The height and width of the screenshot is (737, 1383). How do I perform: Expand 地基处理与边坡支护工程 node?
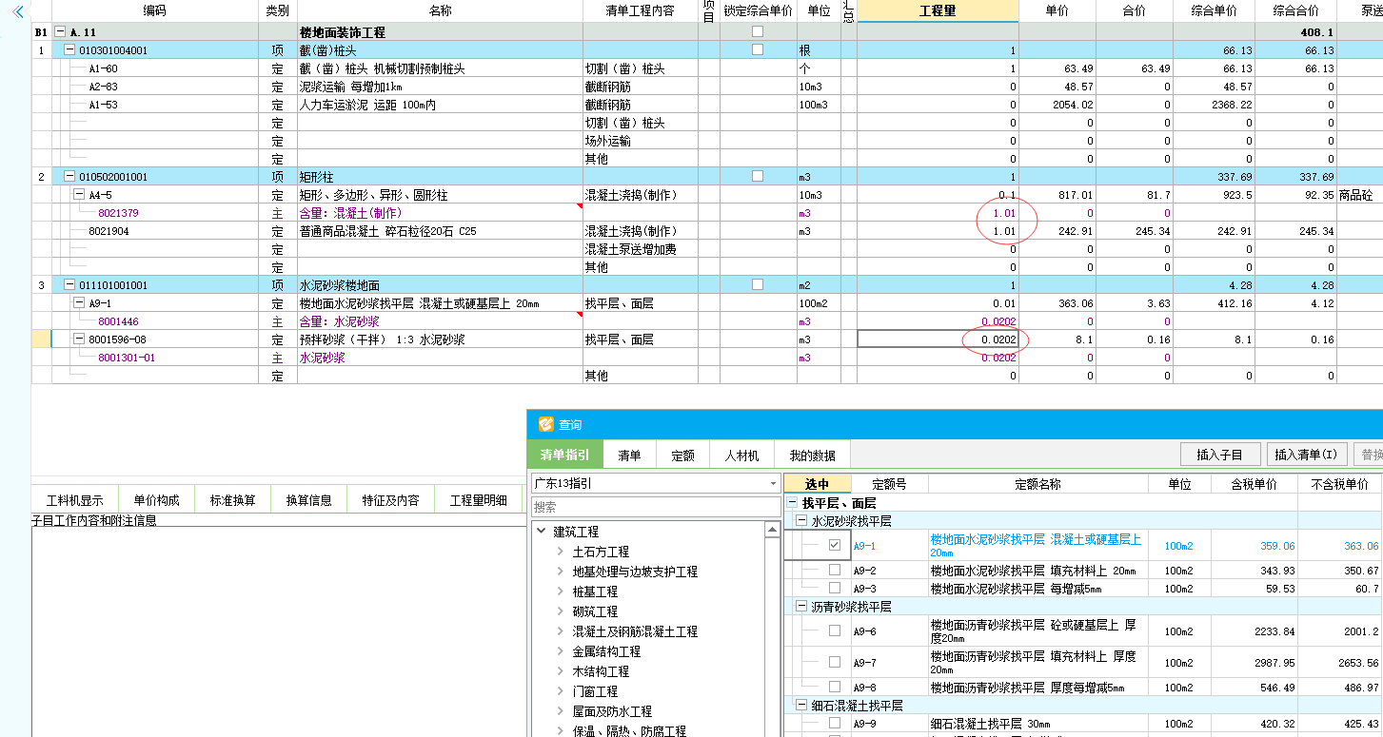point(561,572)
